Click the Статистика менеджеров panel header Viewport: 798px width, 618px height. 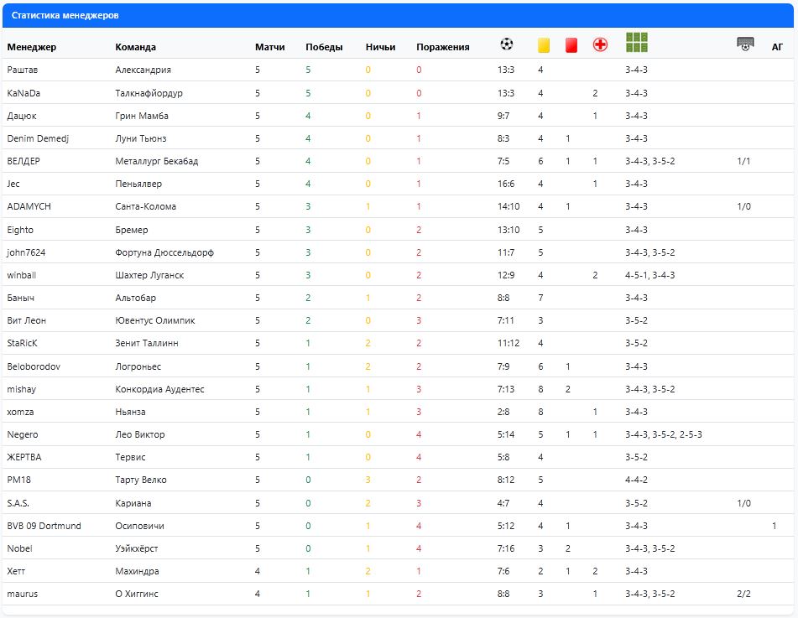[65, 16]
